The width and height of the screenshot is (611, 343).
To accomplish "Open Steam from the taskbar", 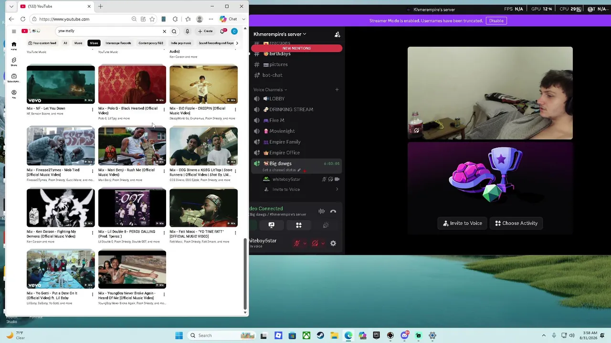I will click(320, 335).
